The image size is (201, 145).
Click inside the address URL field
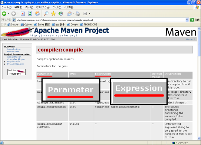[x=100, y=20]
